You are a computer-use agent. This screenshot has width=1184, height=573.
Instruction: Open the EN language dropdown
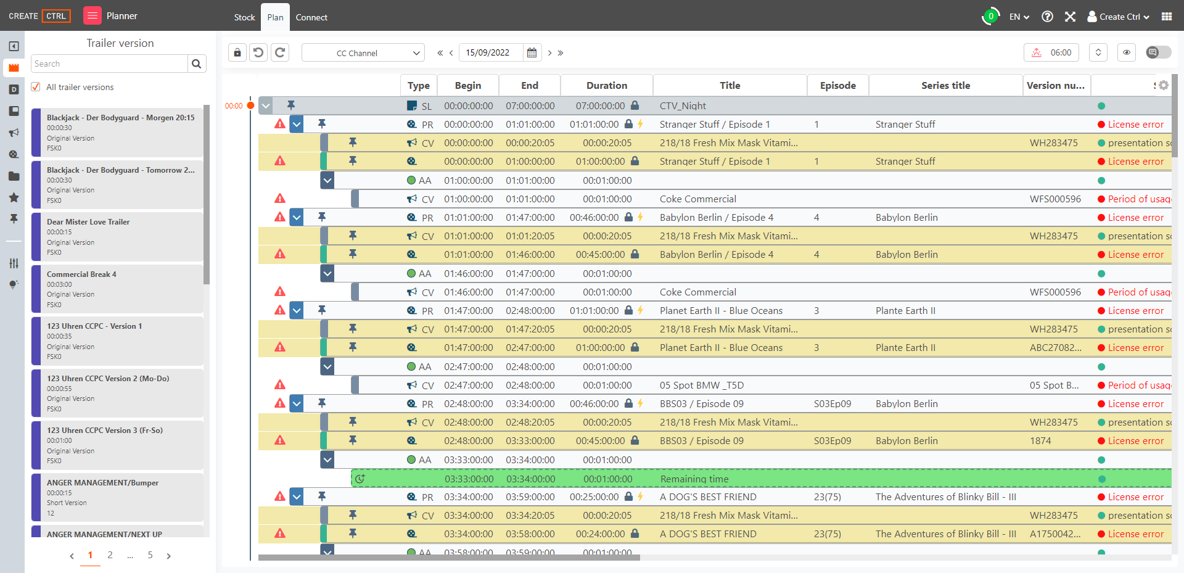point(1019,17)
